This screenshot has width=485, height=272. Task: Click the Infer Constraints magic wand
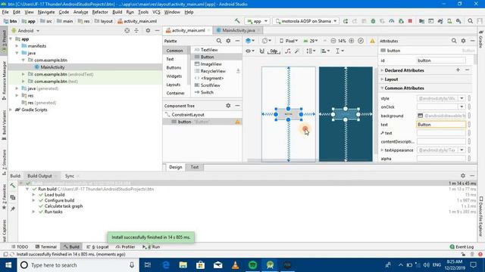point(297,51)
